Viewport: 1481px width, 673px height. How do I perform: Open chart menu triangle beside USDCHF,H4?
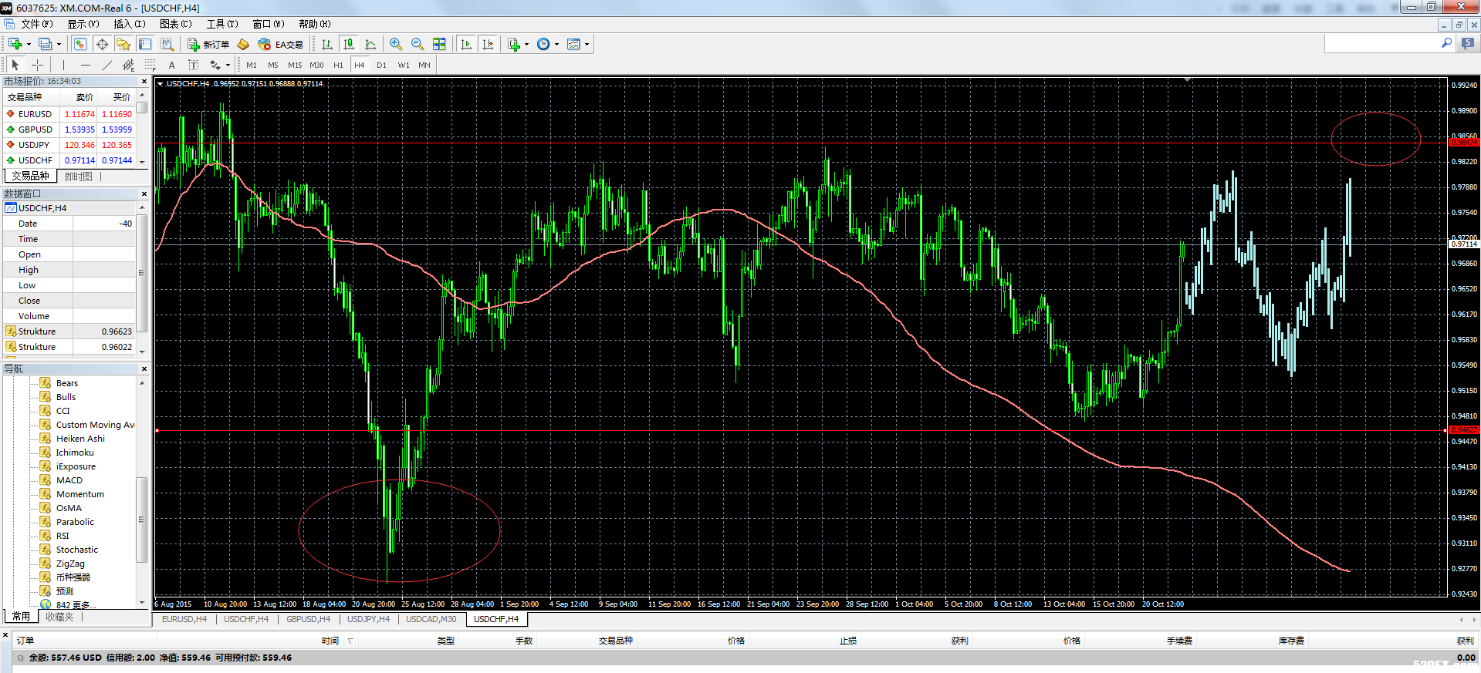(161, 83)
